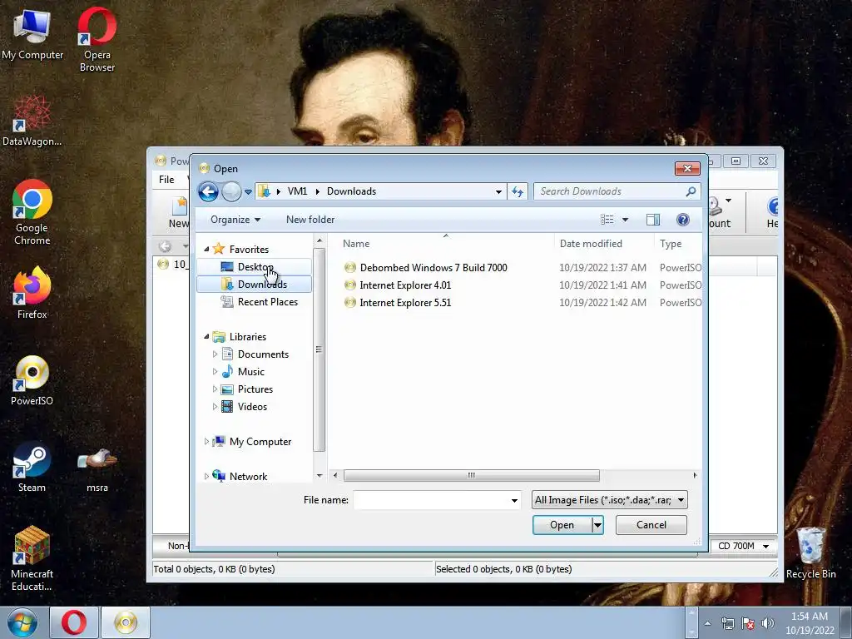Switch to PowerISO in the taskbar
The image size is (852, 639).
point(125,622)
